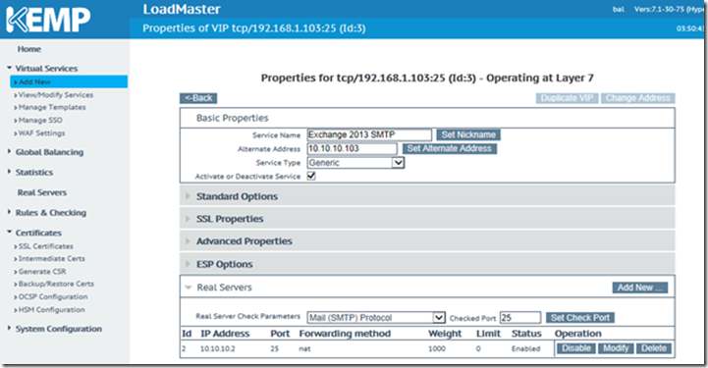The image size is (708, 368).
Task: Open Manage Templates menu item
Action: pos(52,107)
